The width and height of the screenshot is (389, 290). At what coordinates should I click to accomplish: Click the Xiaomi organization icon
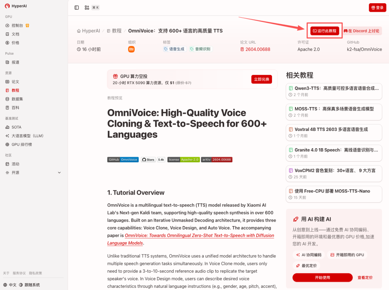(x=131, y=49)
